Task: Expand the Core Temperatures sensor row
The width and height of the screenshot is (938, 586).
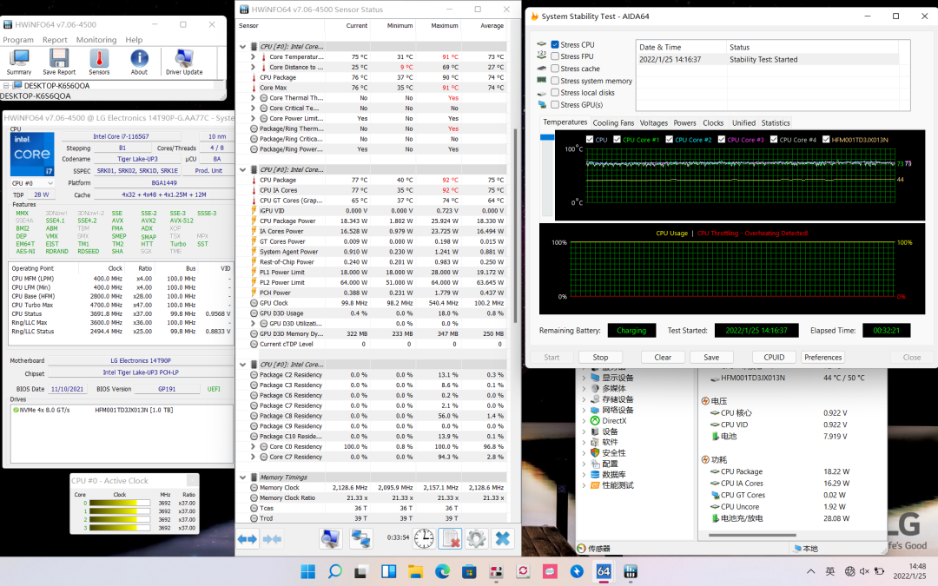Action: coord(253,56)
